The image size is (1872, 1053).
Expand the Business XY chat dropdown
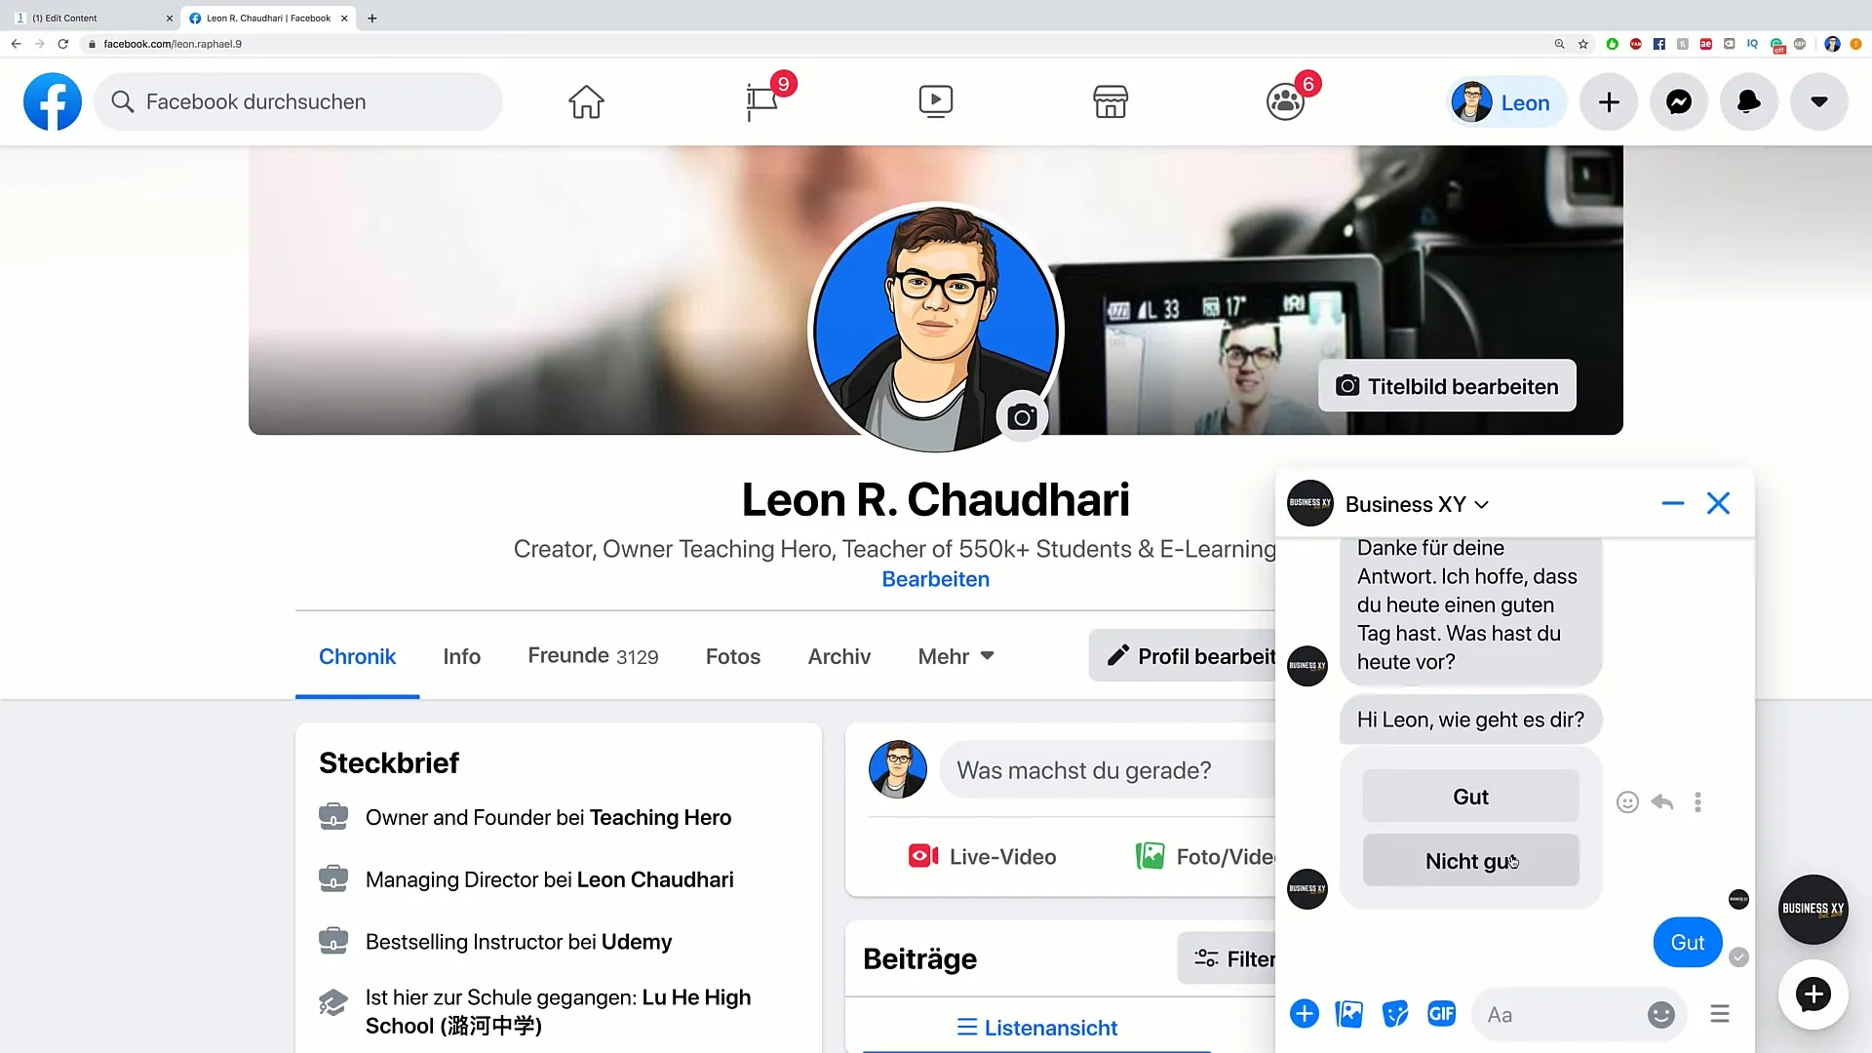[1482, 504]
